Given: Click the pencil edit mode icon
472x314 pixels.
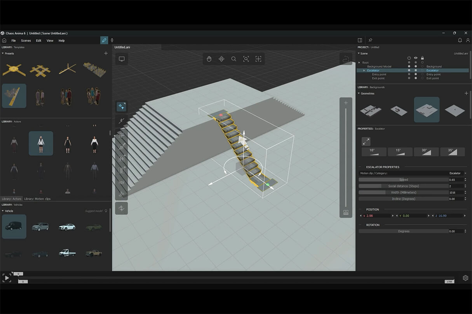Looking at the screenshot, I should point(104,40).
